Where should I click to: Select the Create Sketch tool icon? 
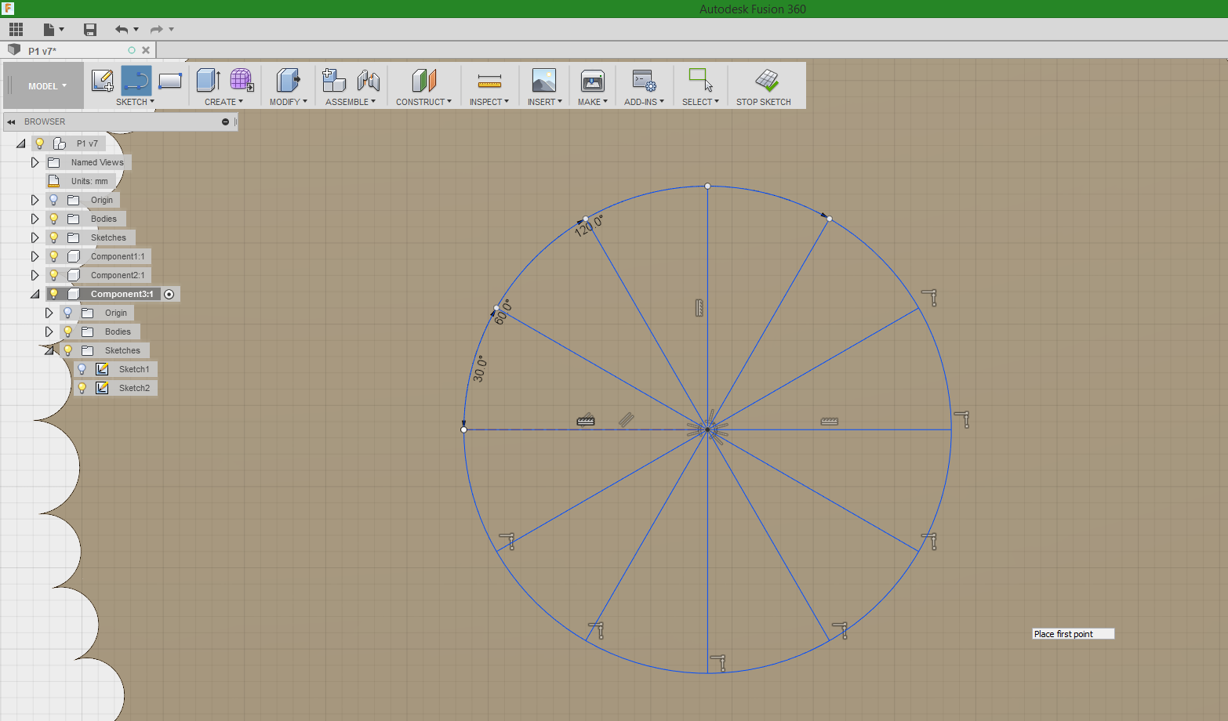[103, 80]
